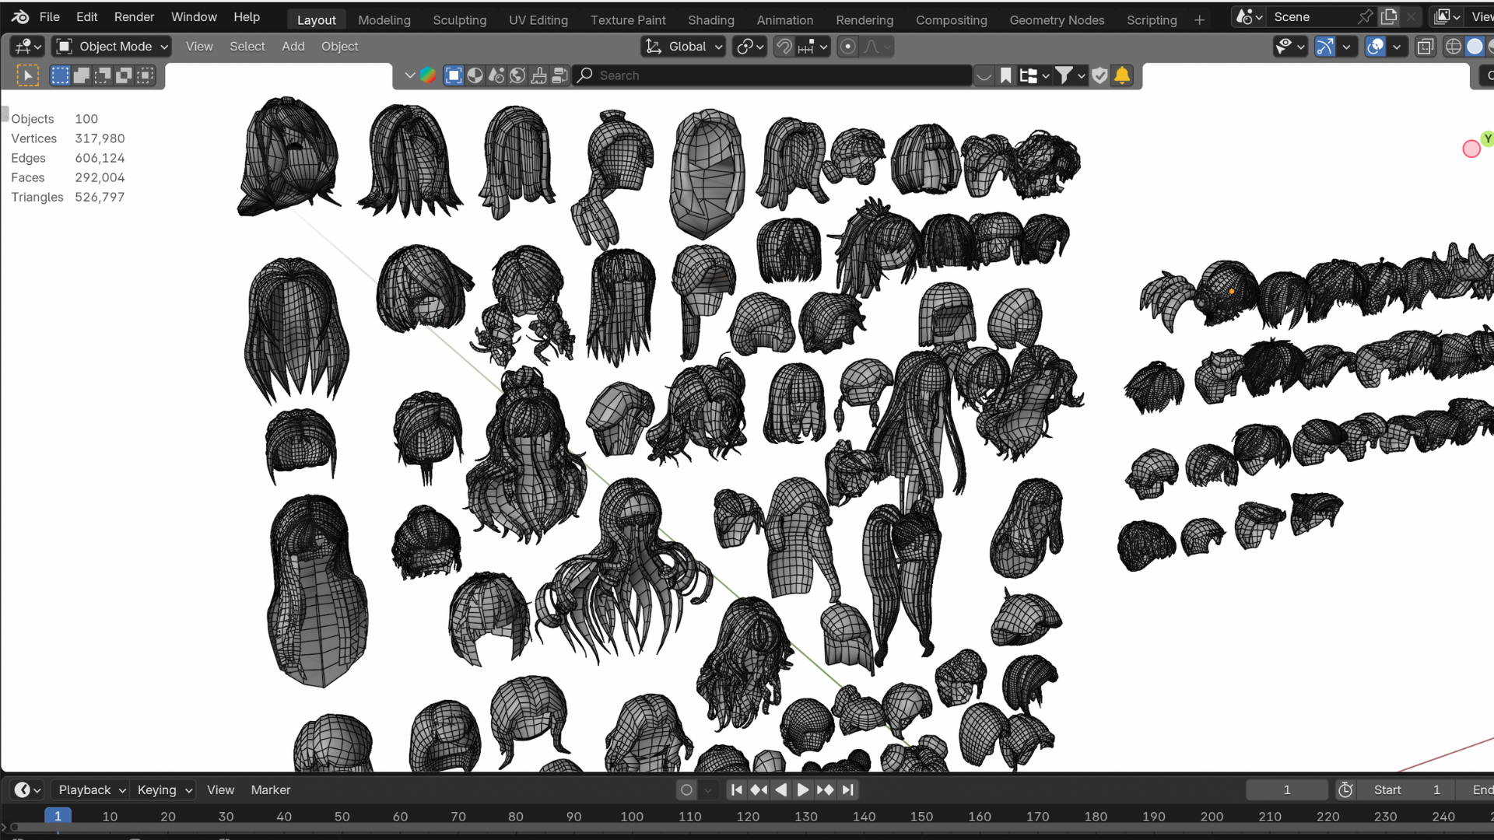Open the Global transform orientation dropdown
This screenshot has height=840, width=1494.
pos(684,47)
